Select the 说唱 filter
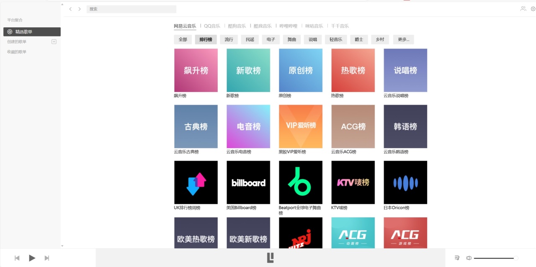536x267 pixels. point(313,40)
